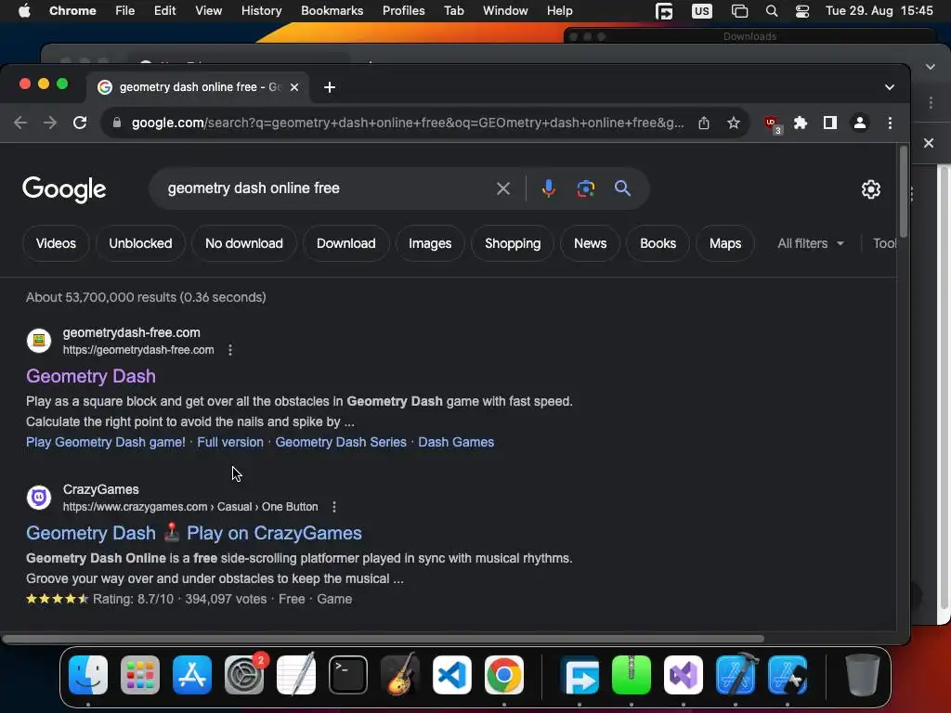Open Play Geometry Dash game! sitelink

click(x=106, y=443)
